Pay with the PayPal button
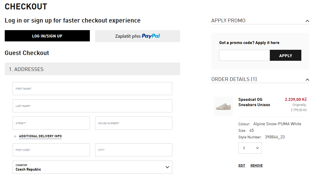 tap(137, 36)
